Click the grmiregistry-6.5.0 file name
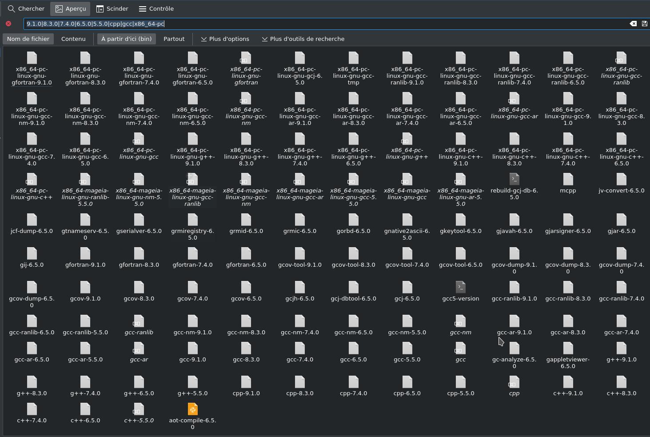The height and width of the screenshot is (437, 650). pyautogui.click(x=192, y=234)
